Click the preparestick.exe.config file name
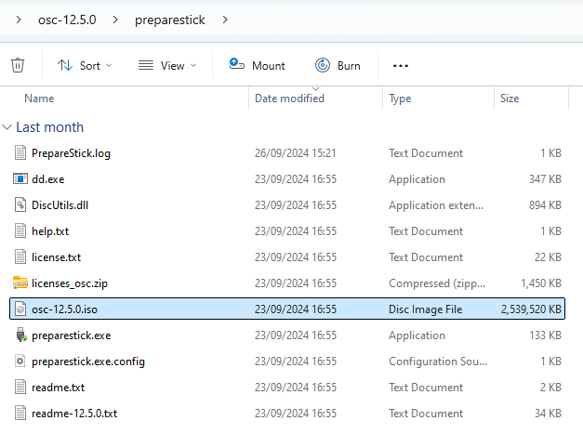 pyautogui.click(x=88, y=362)
